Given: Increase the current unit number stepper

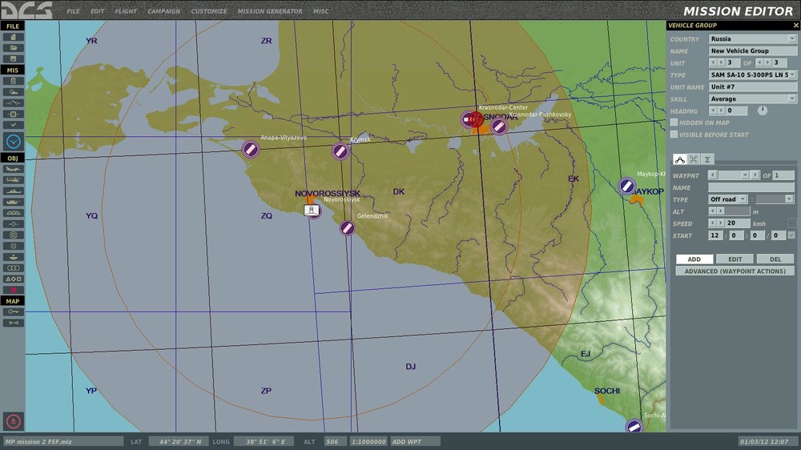Looking at the screenshot, I should [721, 62].
